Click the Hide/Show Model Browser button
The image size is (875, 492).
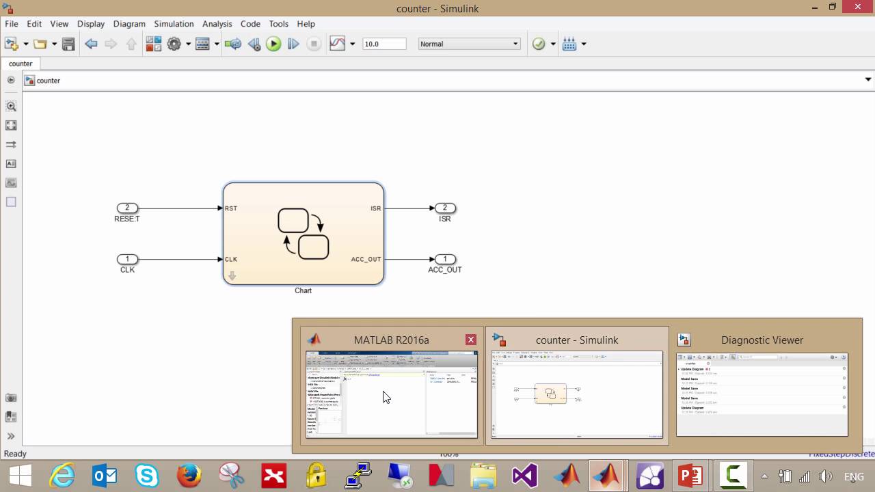11,80
